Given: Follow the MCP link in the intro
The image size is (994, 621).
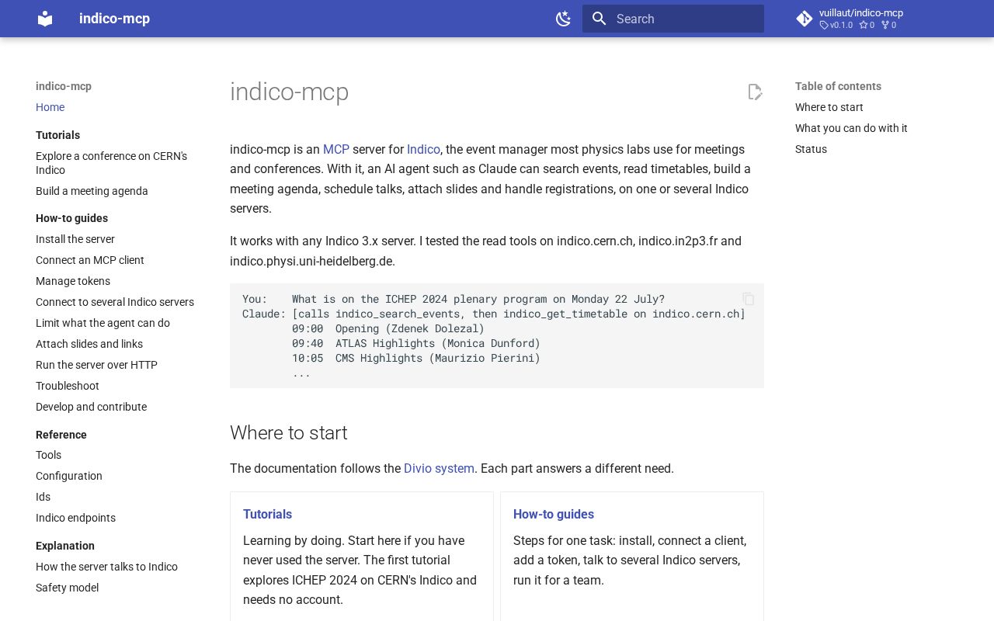Looking at the screenshot, I should [336, 149].
